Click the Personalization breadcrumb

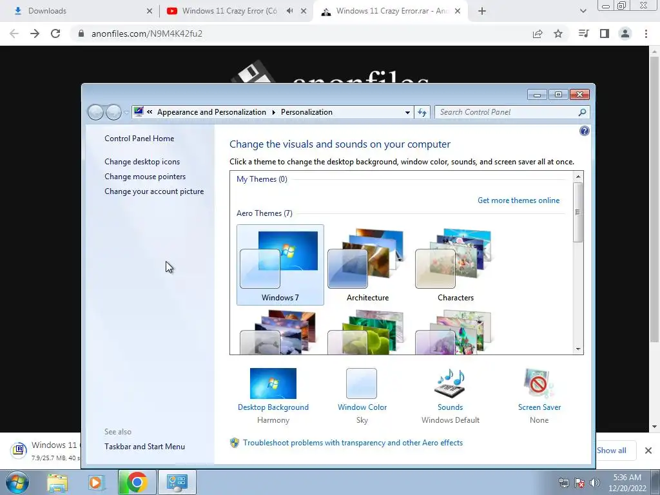pyautogui.click(x=307, y=112)
